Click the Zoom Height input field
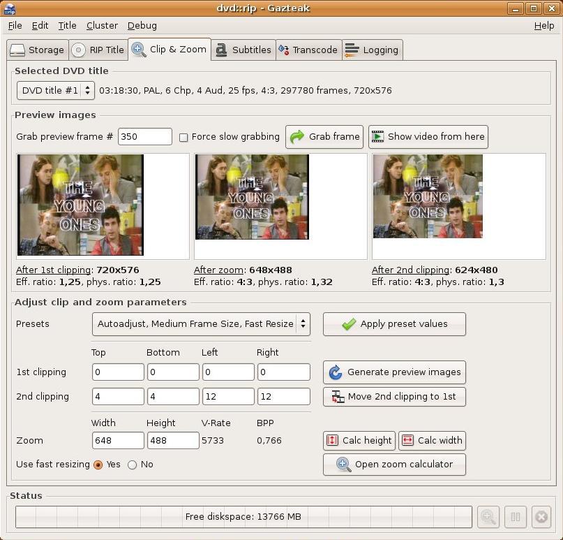This screenshot has height=540, width=563. click(x=173, y=440)
